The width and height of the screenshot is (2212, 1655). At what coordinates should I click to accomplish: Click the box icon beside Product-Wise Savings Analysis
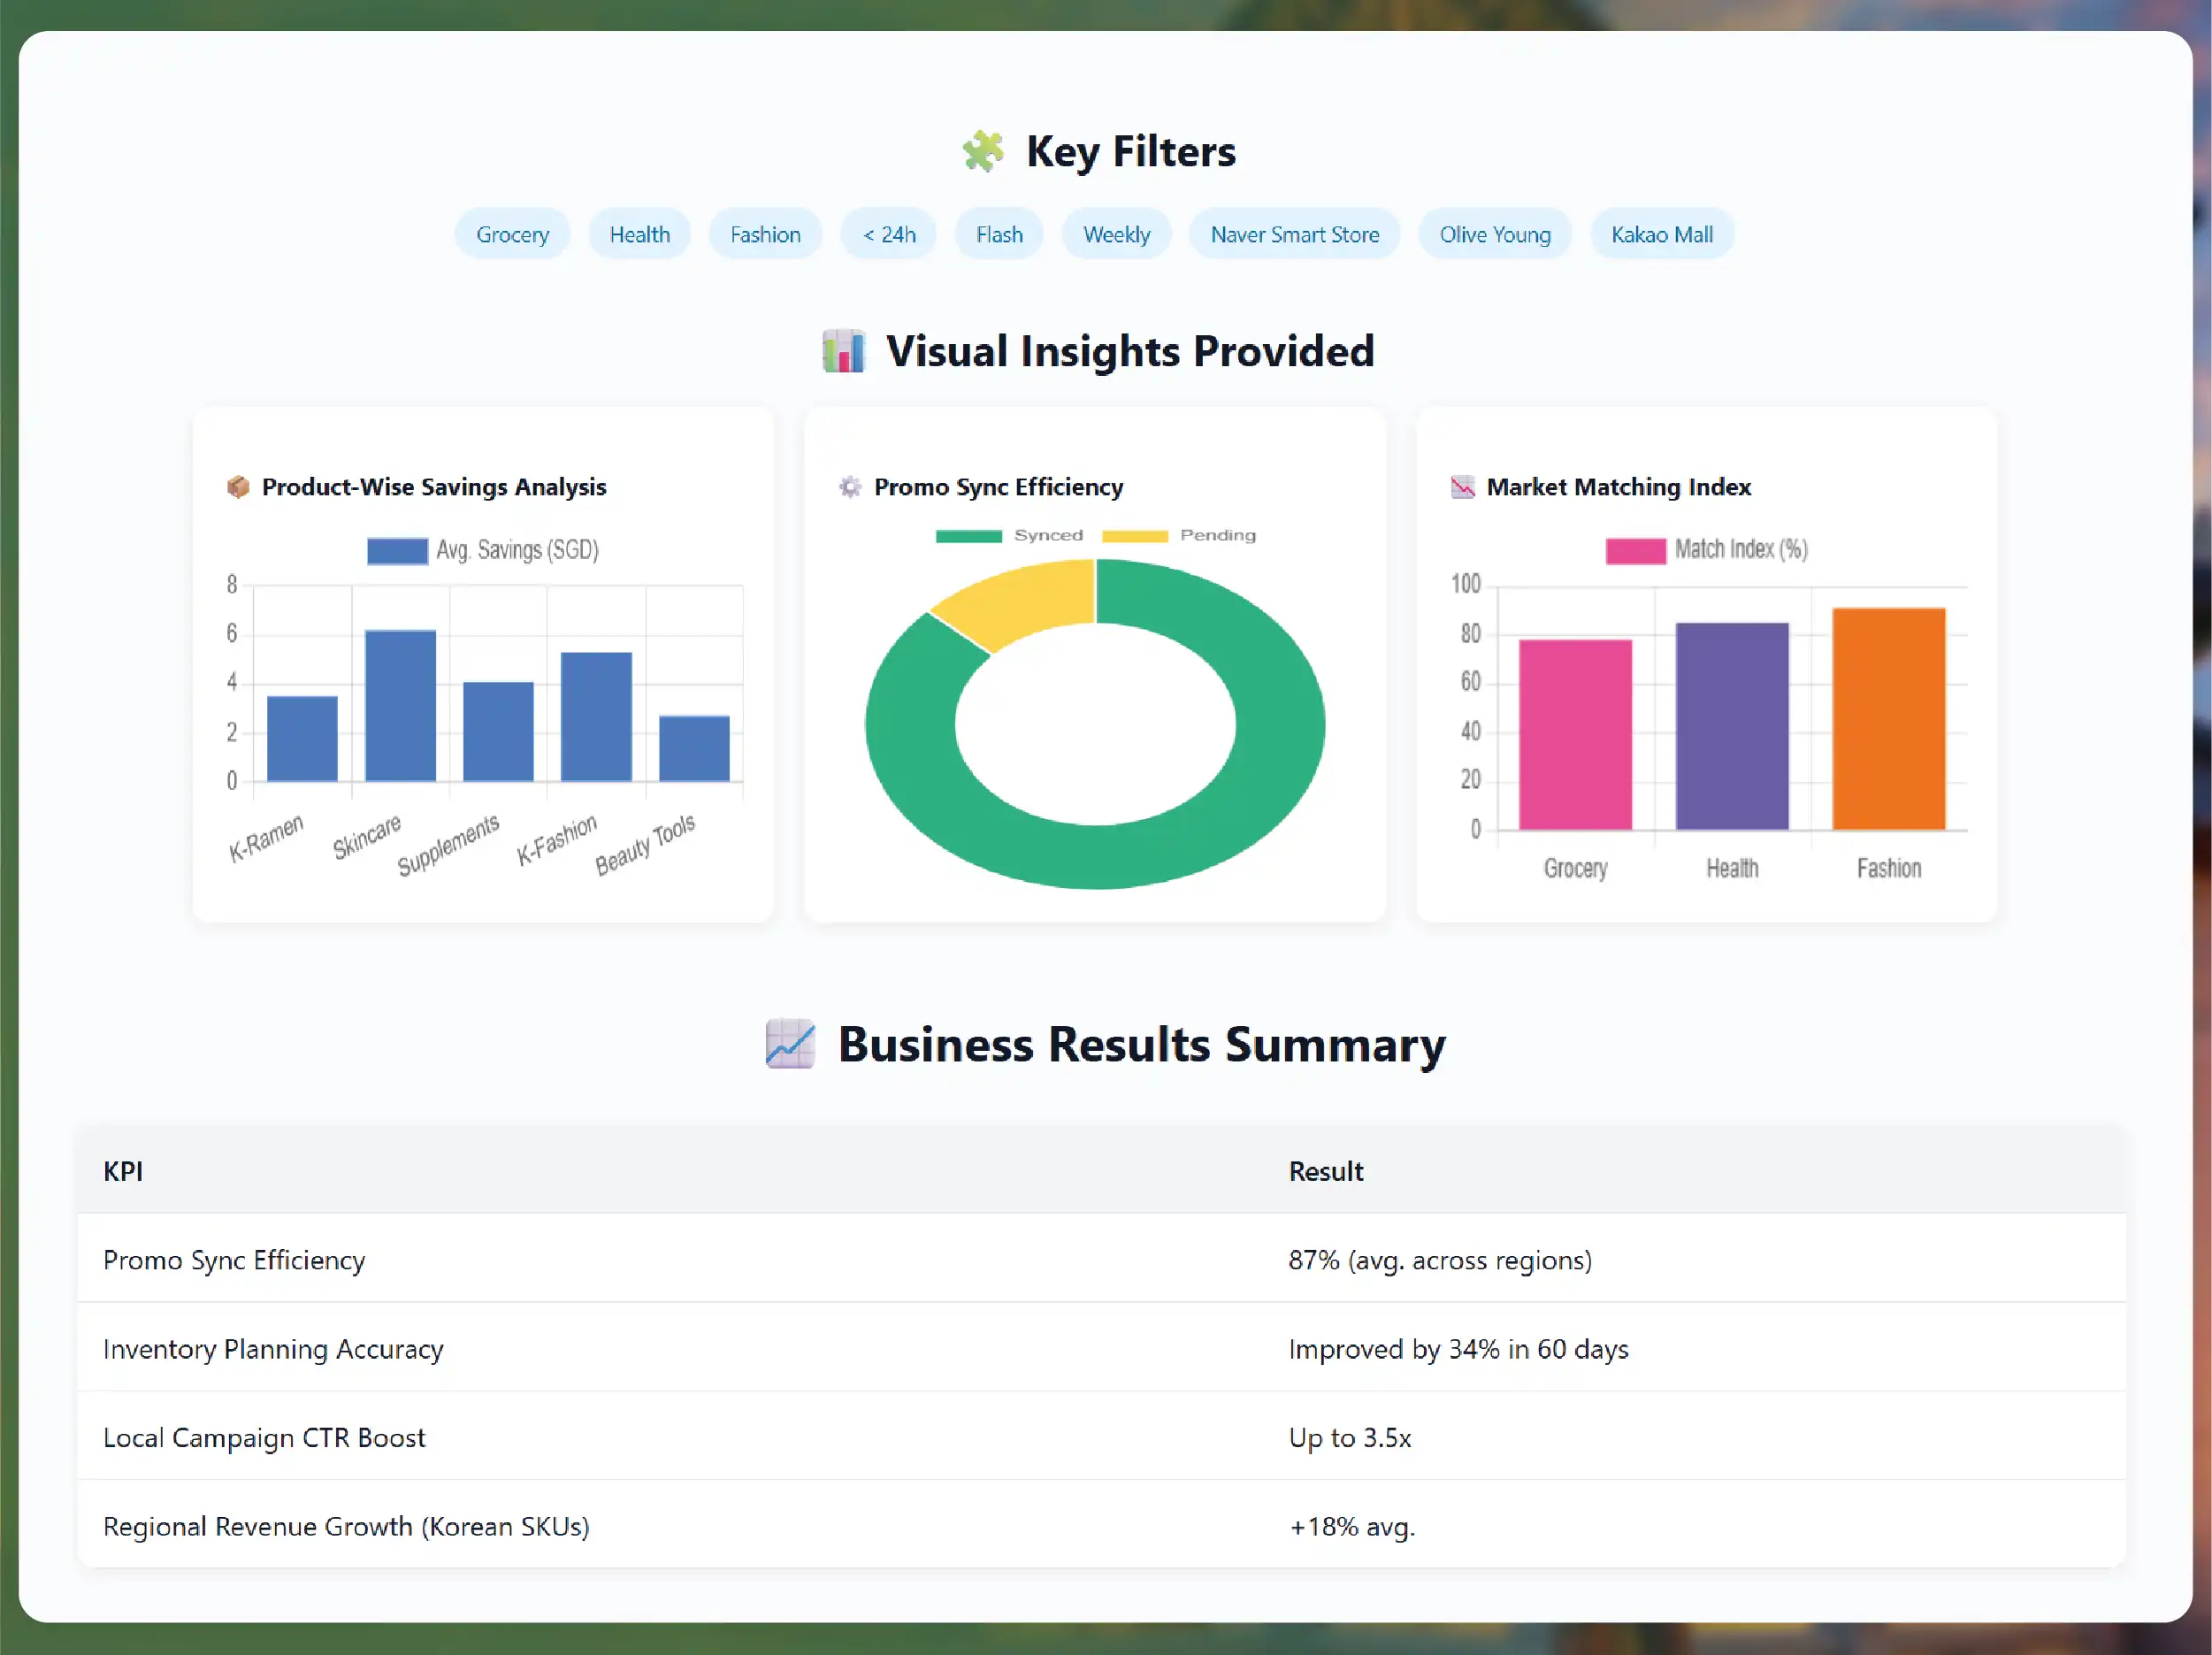pos(238,487)
